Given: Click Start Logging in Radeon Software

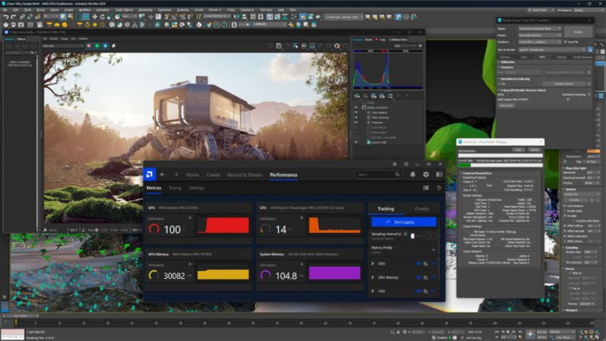Looking at the screenshot, I should tap(404, 221).
